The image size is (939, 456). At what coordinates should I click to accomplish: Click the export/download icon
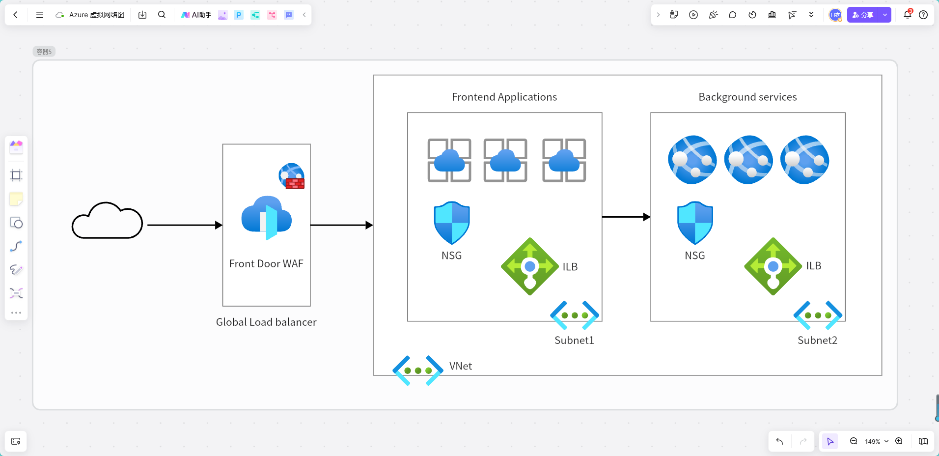(142, 15)
